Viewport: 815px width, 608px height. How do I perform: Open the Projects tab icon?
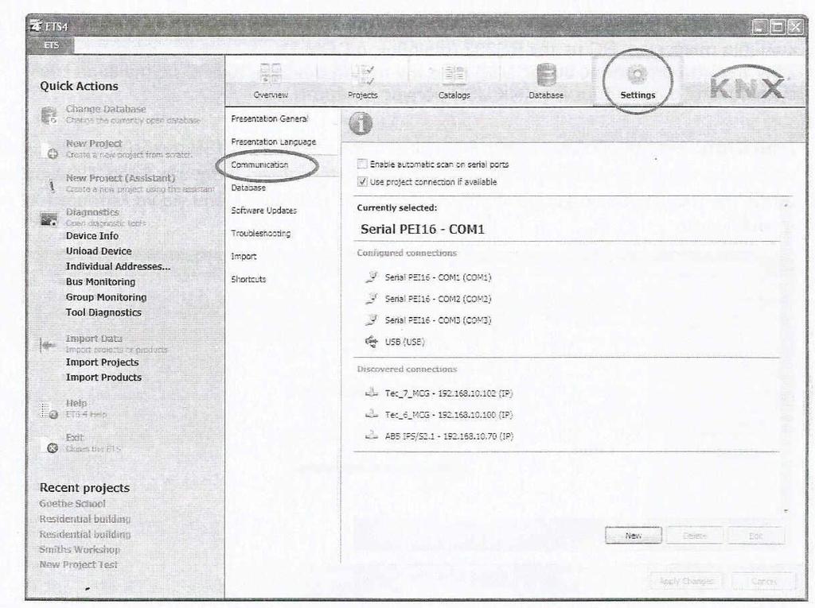[362, 74]
